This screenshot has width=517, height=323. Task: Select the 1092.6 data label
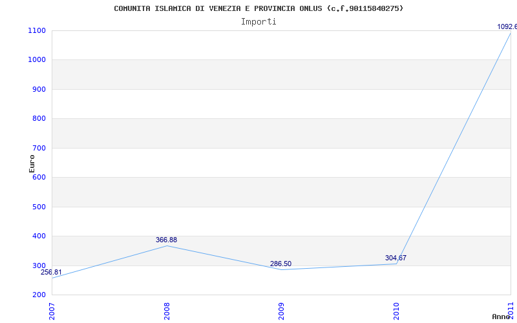[x=507, y=26]
